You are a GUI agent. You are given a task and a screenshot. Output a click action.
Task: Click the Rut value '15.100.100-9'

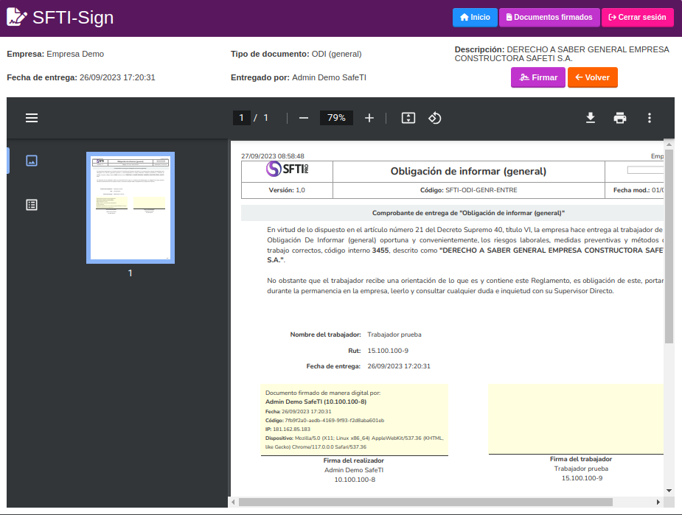click(388, 351)
